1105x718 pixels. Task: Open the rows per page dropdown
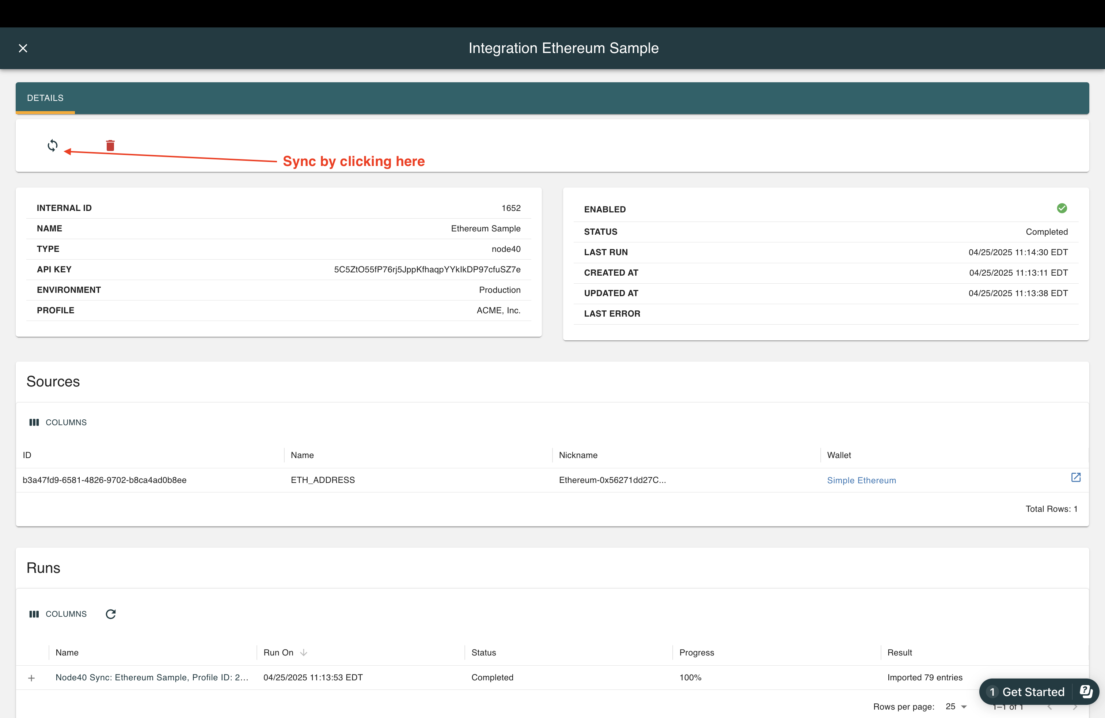pos(956,706)
